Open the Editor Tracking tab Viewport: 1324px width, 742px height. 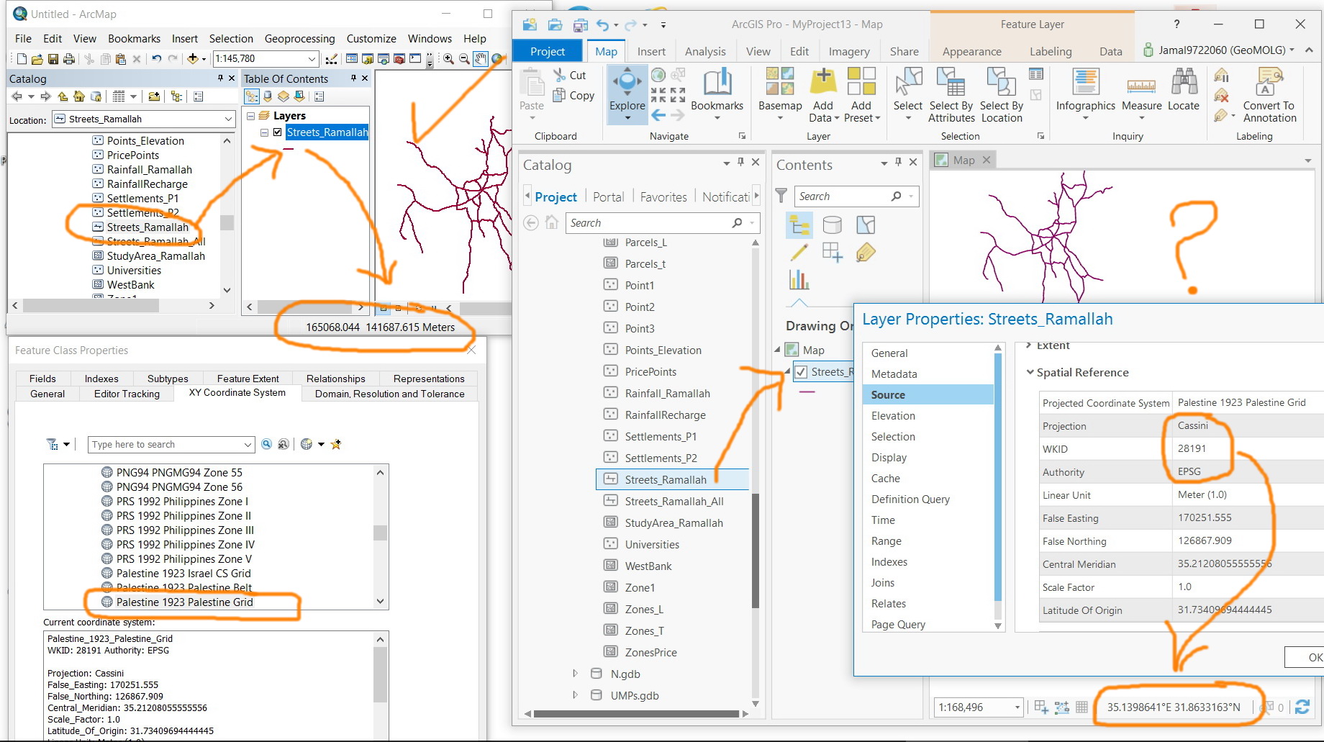click(127, 394)
